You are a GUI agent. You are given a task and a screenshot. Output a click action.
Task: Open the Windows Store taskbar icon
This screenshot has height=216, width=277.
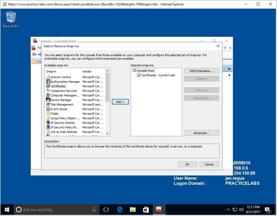tap(146, 210)
